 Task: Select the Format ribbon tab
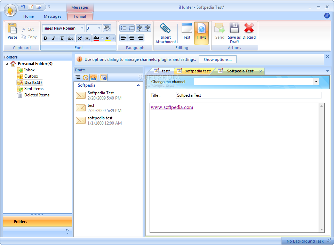[x=80, y=16]
